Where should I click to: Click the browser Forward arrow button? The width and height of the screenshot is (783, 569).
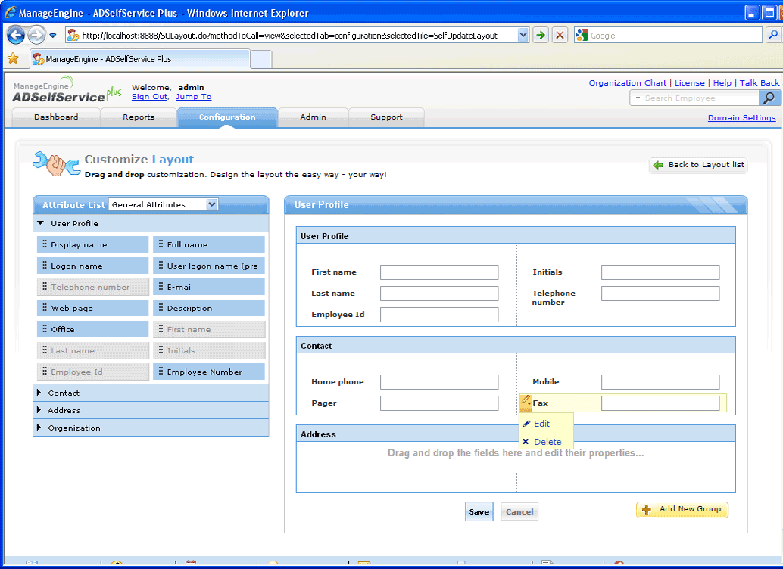(x=36, y=35)
